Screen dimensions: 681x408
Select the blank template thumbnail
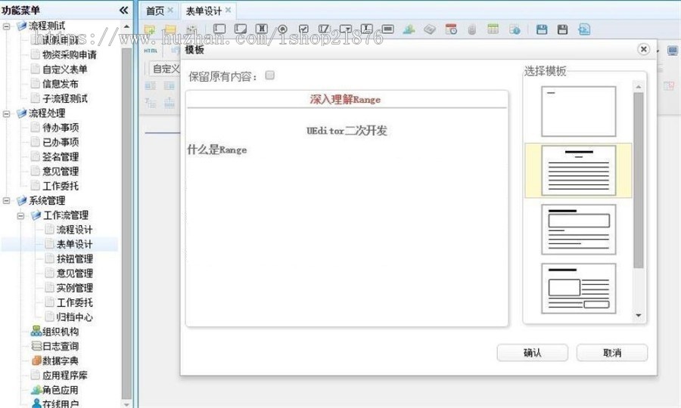pos(579,111)
